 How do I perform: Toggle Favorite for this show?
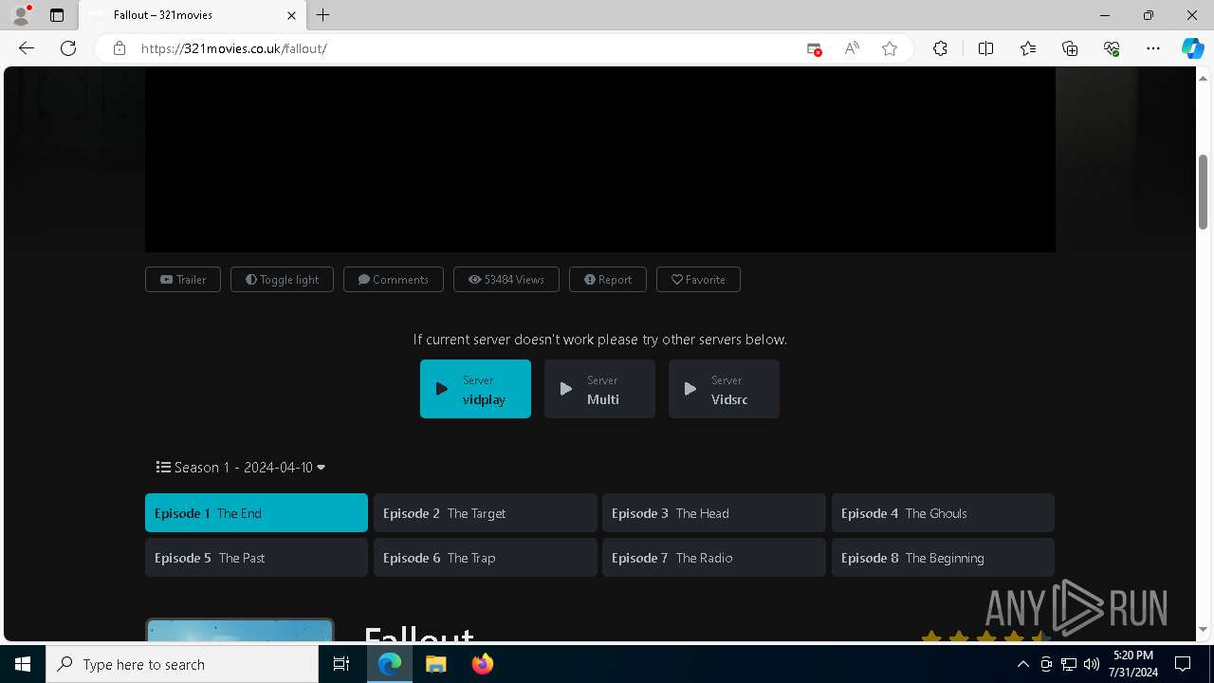click(698, 280)
